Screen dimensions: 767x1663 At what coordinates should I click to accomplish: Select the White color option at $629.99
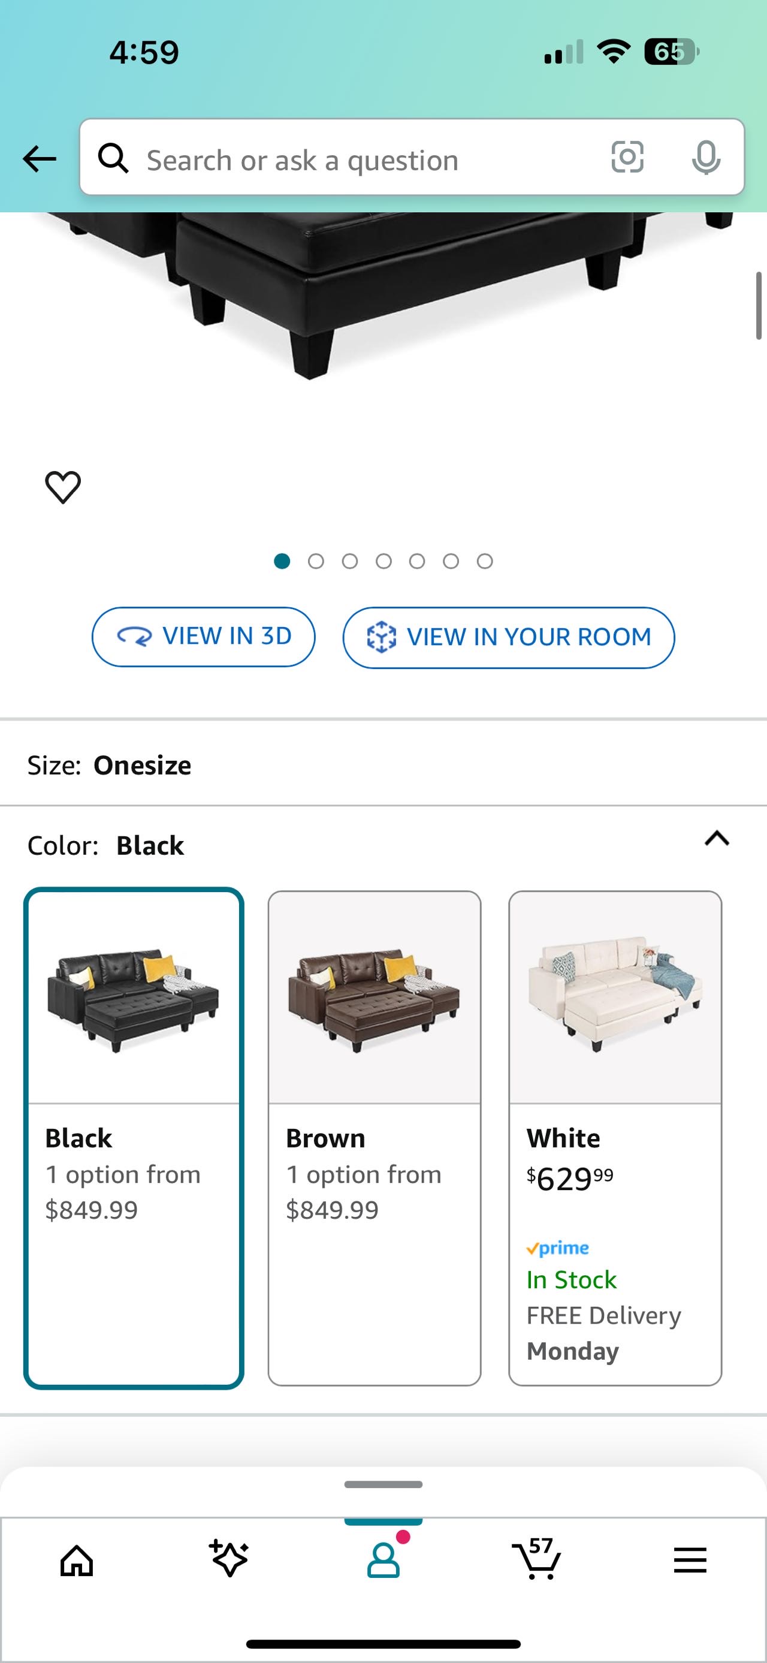tap(615, 1137)
